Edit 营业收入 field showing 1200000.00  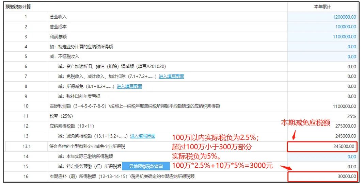(322, 17)
